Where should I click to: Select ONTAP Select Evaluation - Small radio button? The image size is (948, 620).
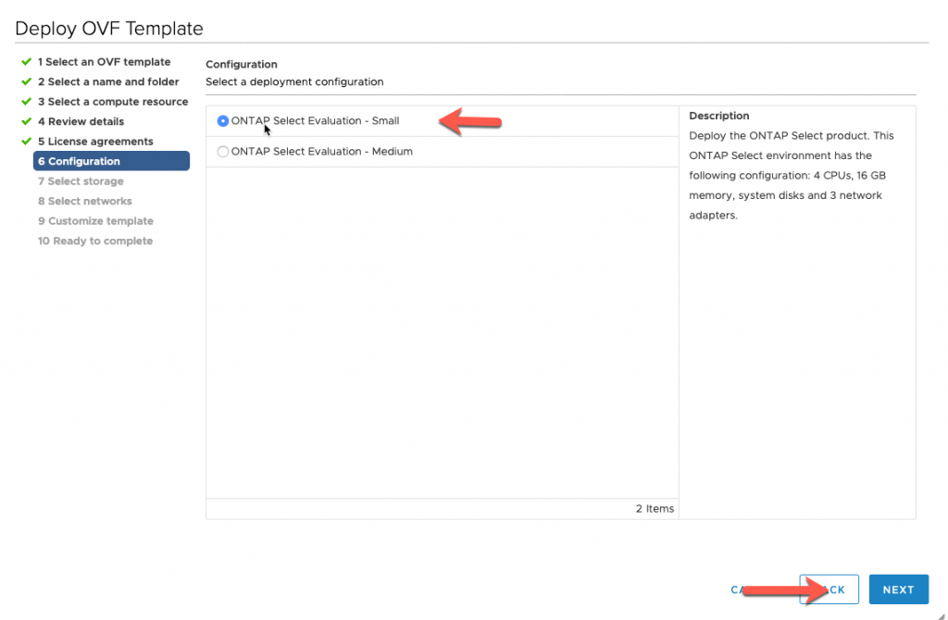coord(223,121)
